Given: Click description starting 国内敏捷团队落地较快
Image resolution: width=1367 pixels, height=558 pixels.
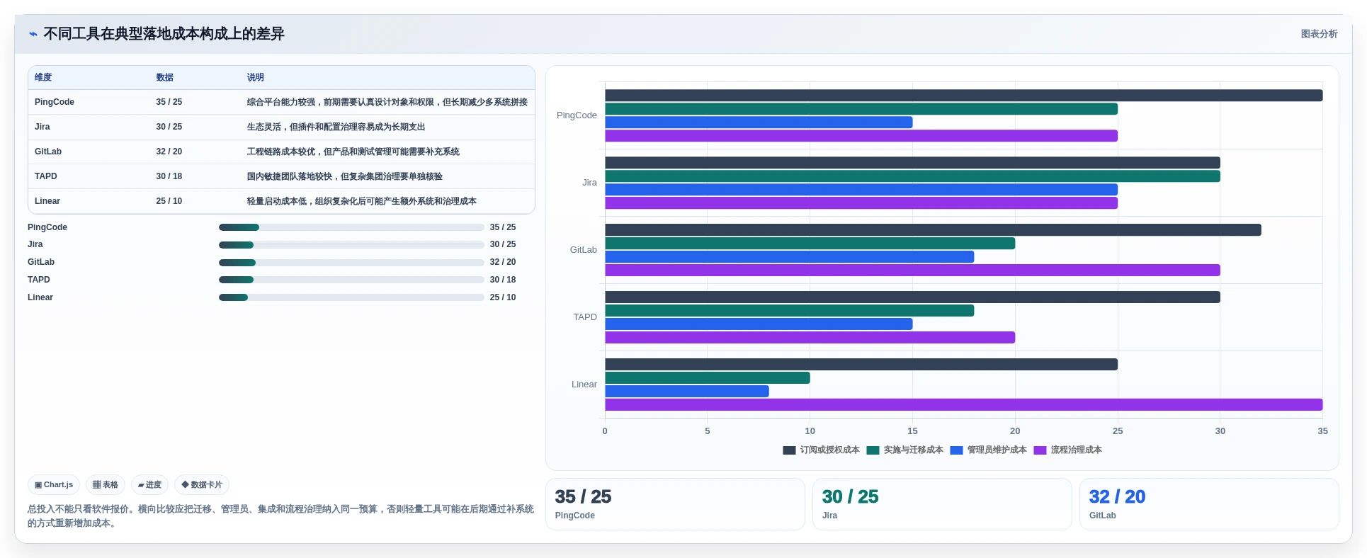Looking at the screenshot, I should click(x=344, y=176).
